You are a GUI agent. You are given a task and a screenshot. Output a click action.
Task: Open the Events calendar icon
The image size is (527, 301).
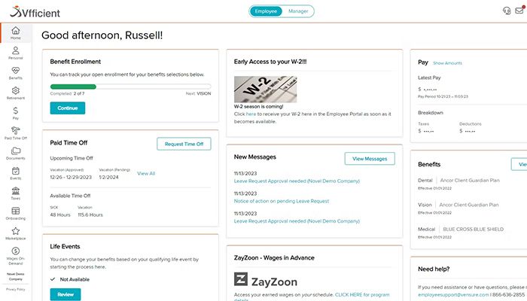tap(15, 173)
